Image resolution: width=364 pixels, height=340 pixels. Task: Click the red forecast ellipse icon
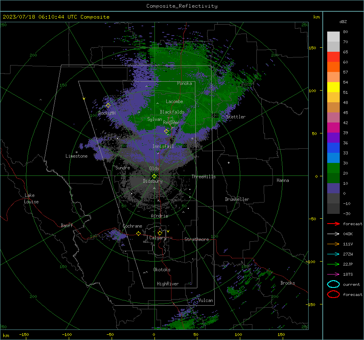click(x=333, y=294)
